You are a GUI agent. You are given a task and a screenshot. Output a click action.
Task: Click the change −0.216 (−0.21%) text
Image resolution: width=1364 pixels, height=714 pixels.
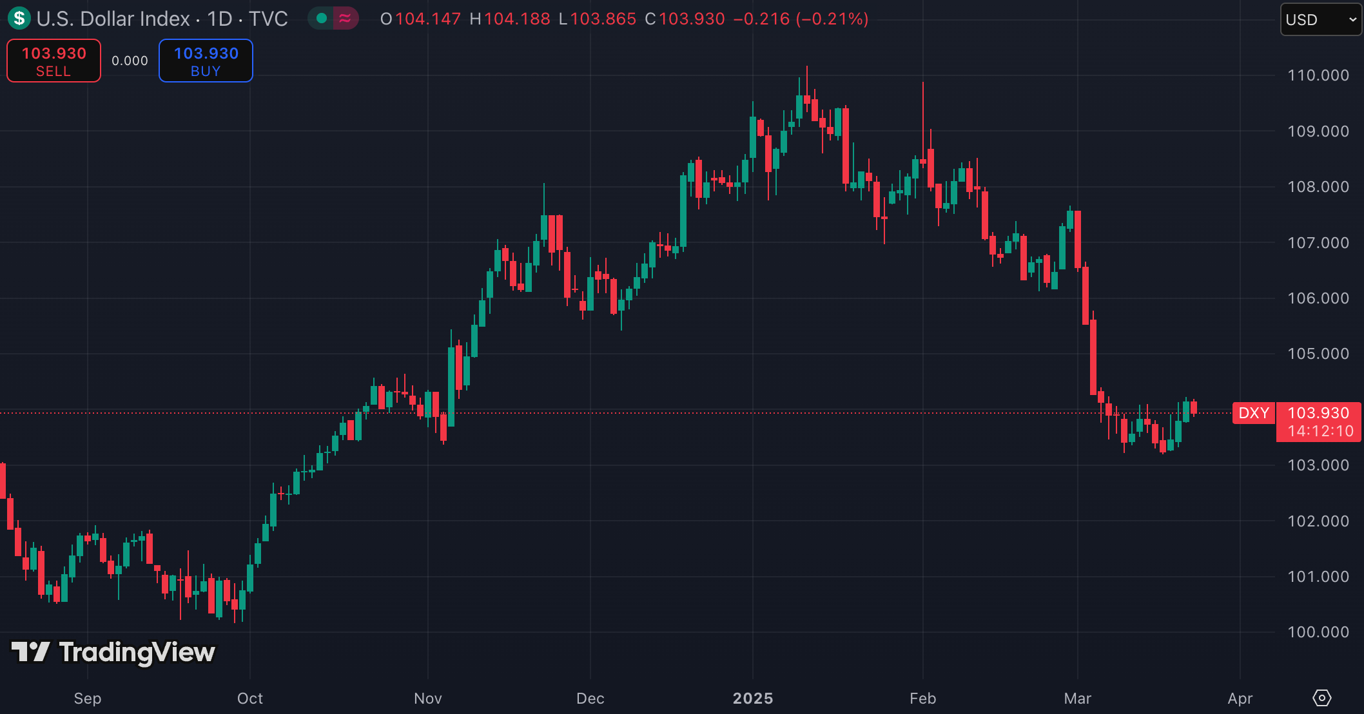point(801,19)
